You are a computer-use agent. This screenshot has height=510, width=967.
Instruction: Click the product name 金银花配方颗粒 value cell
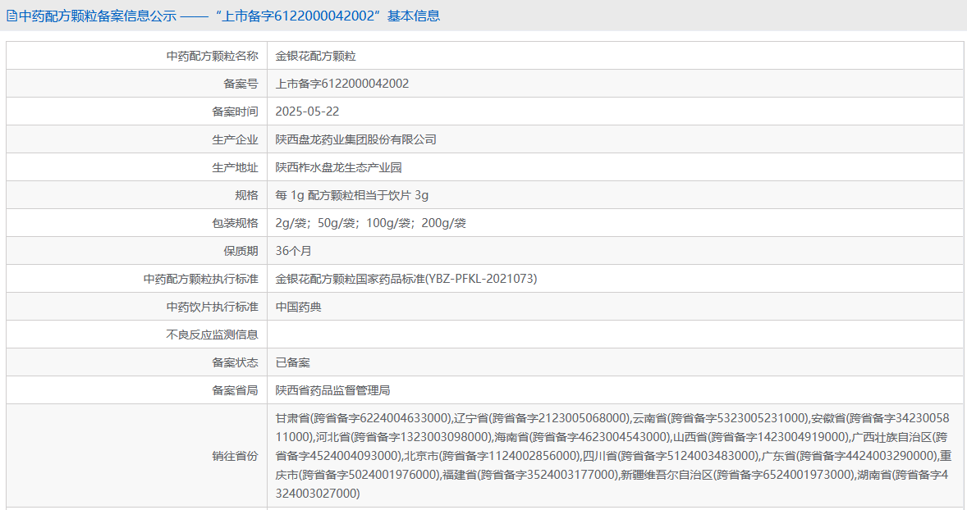point(315,56)
